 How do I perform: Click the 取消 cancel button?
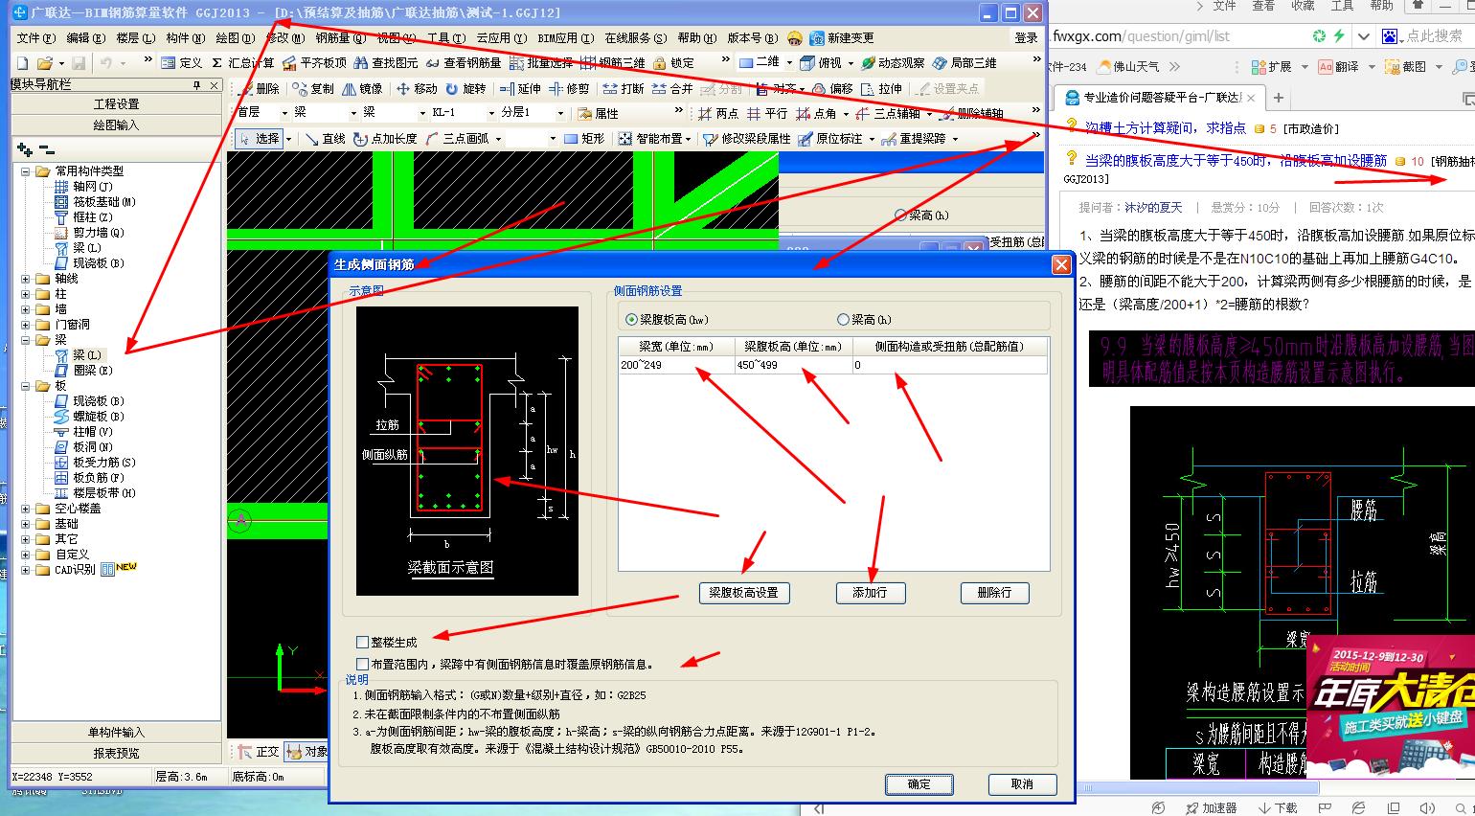point(1023,784)
